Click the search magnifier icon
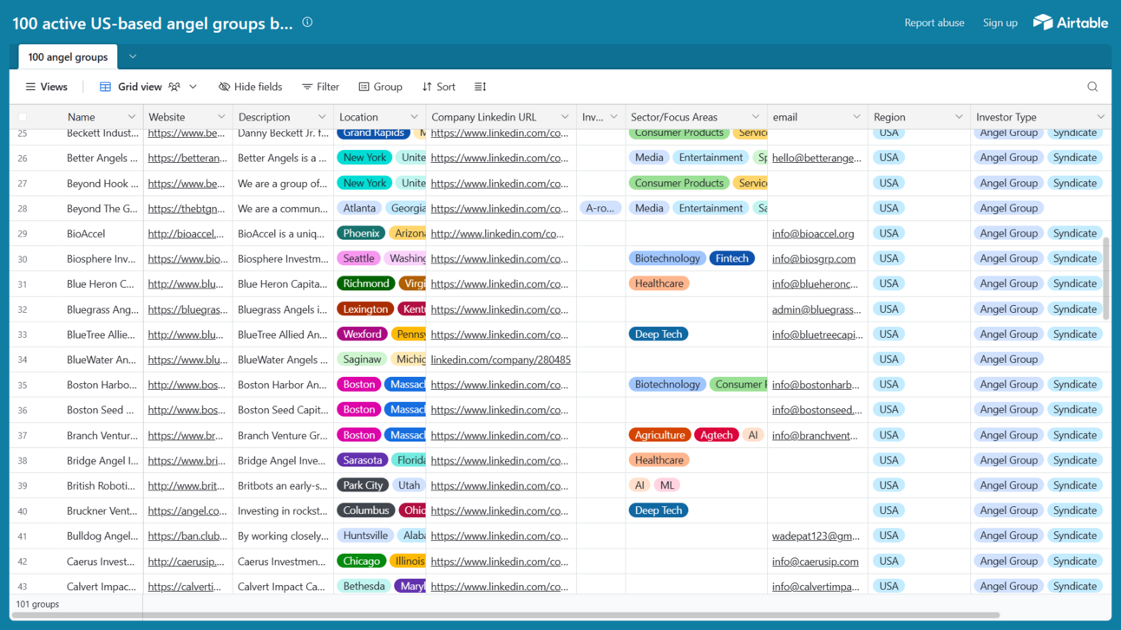The width and height of the screenshot is (1121, 630). (1092, 87)
